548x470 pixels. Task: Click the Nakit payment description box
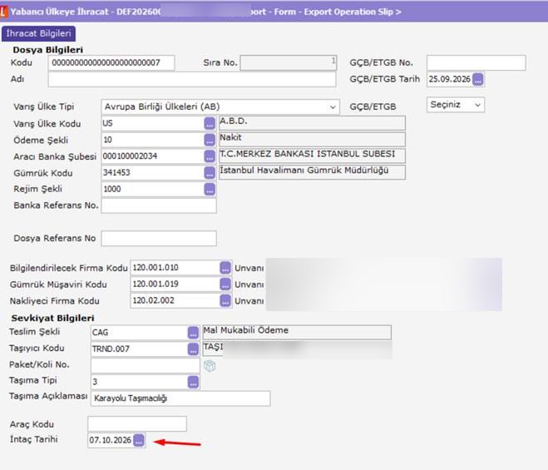[x=312, y=139]
